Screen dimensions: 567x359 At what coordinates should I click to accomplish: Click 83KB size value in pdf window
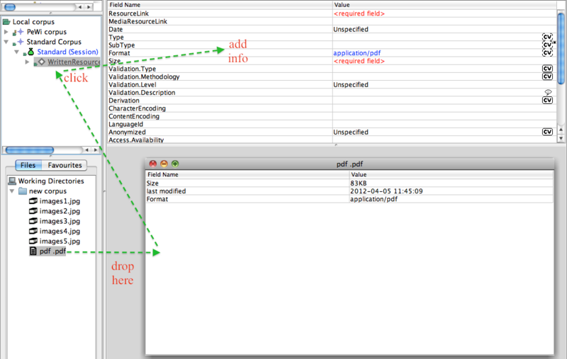pyautogui.click(x=359, y=183)
